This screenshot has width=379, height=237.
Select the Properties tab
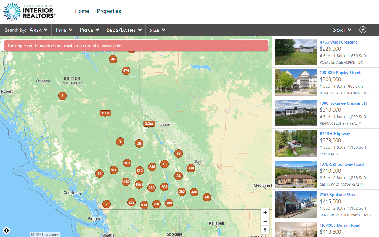click(x=109, y=11)
